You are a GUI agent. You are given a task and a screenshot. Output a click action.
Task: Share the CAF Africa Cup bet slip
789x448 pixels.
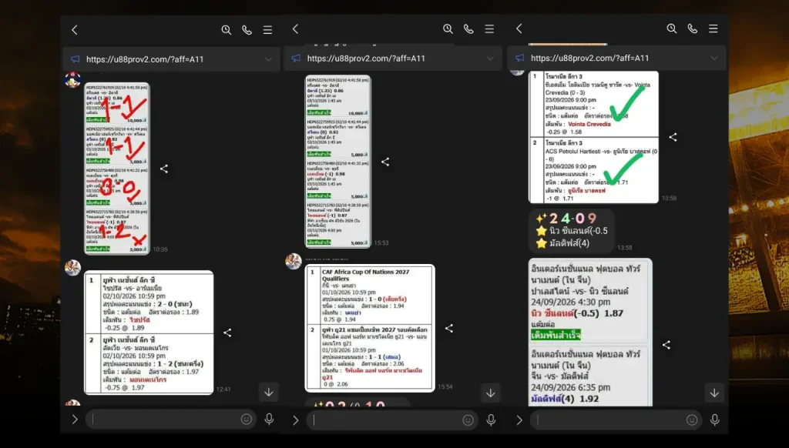[x=449, y=329]
